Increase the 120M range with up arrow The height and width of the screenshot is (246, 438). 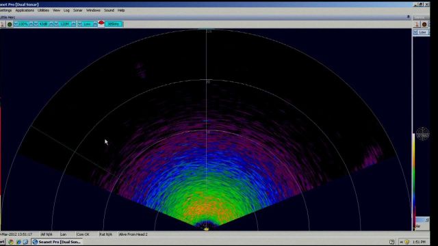[x=73, y=25]
